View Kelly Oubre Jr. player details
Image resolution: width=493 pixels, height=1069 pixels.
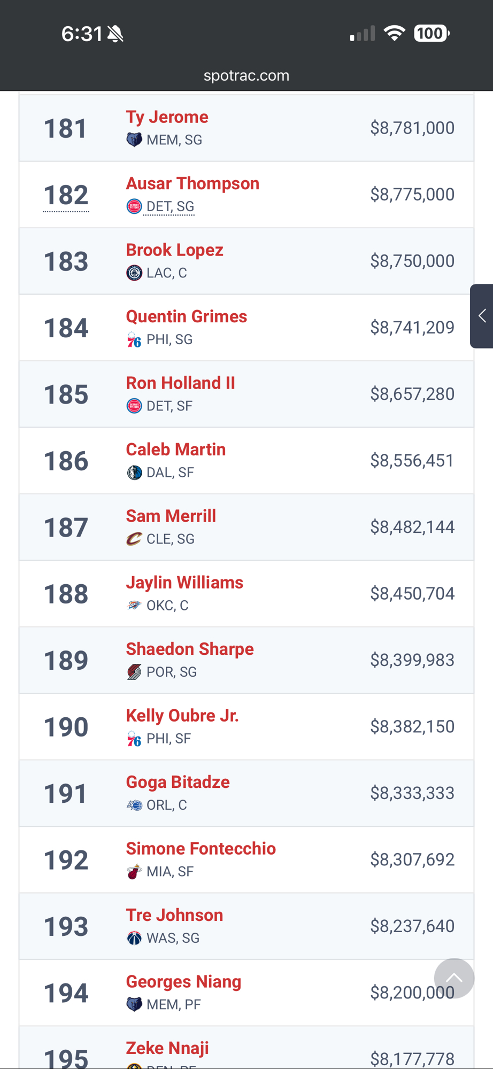click(182, 716)
